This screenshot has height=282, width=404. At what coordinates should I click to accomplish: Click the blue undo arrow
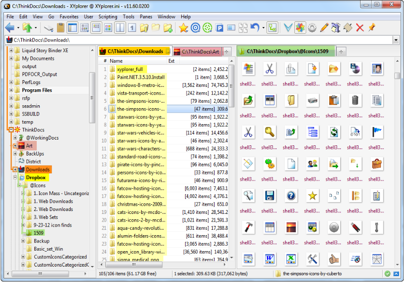pos(255,28)
